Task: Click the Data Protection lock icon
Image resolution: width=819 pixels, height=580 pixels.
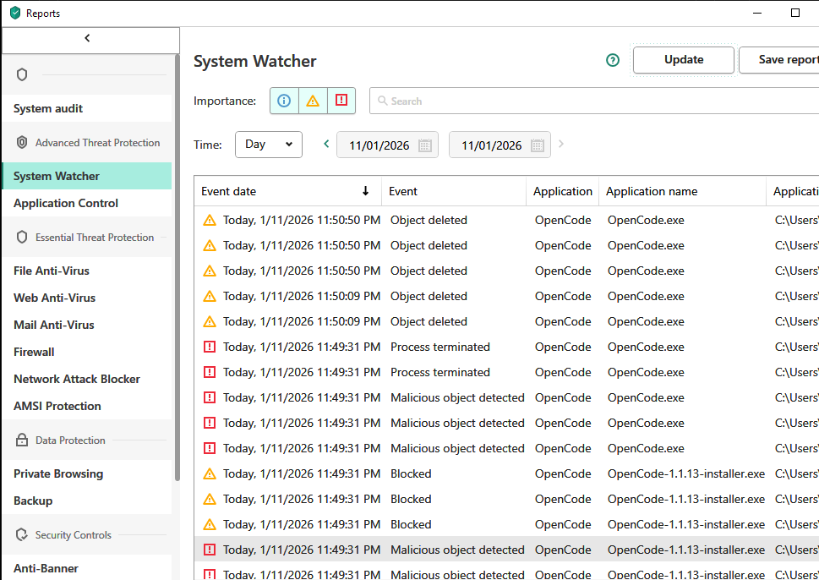Action: coord(22,440)
